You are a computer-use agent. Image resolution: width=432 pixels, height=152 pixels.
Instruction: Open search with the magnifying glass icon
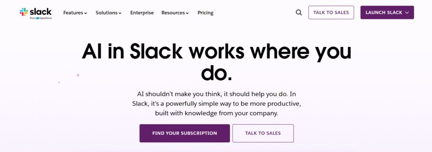pos(299,13)
